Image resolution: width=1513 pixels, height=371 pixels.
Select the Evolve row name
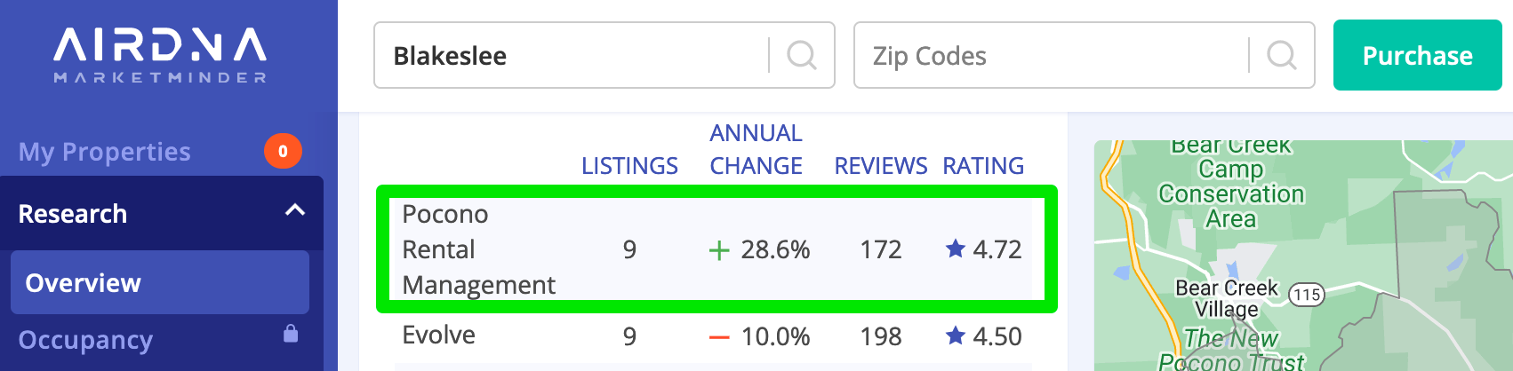tap(438, 335)
